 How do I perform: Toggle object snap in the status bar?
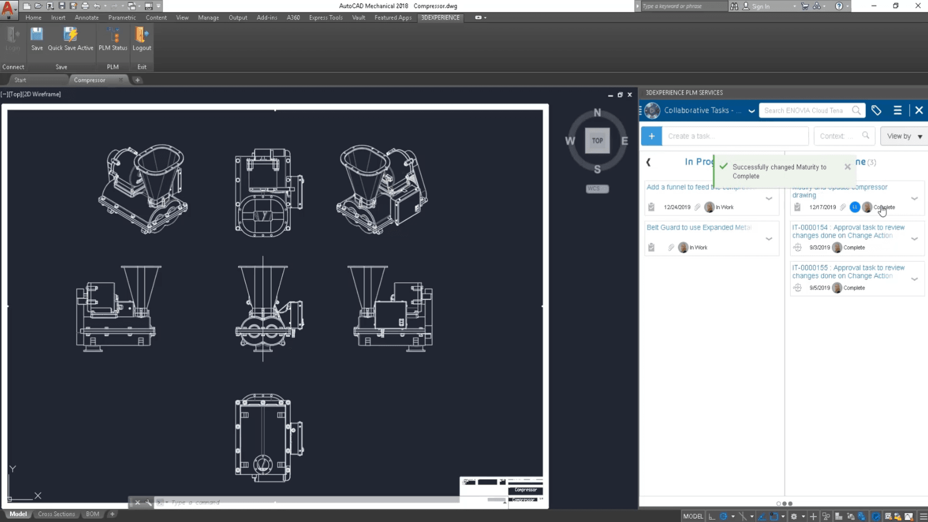pos(774,516)
